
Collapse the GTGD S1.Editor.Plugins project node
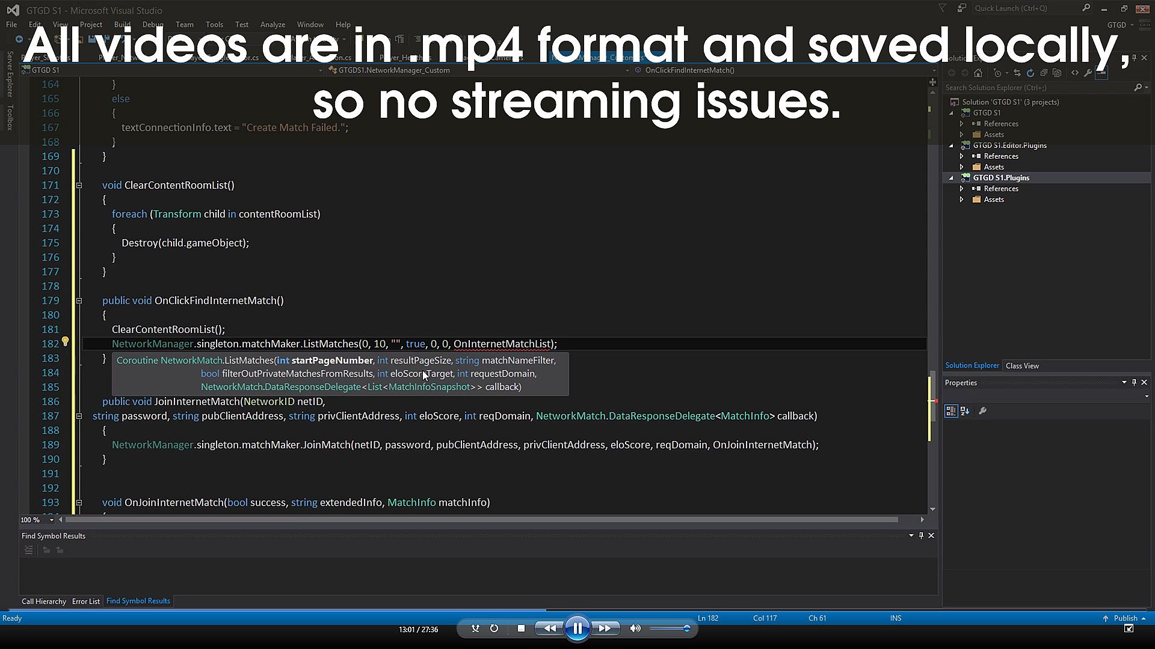(x=951, y=145)
